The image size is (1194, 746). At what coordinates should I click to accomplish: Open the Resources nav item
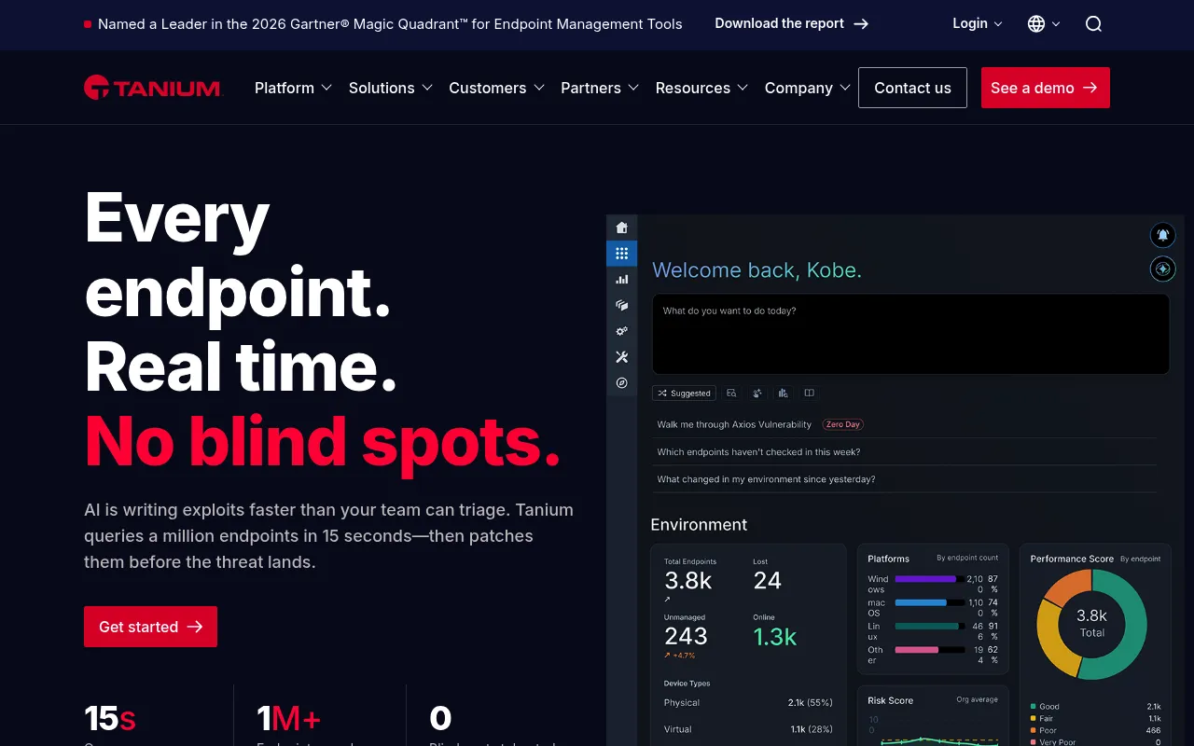tap(693, 88)
